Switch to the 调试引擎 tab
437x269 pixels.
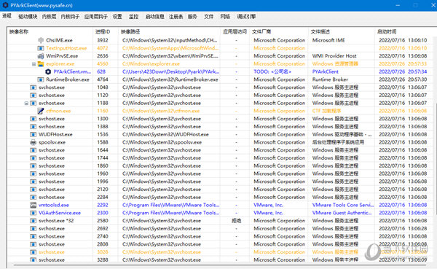tap(246, 17)
